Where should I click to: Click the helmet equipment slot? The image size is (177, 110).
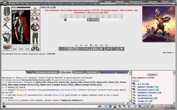point(7,11)
